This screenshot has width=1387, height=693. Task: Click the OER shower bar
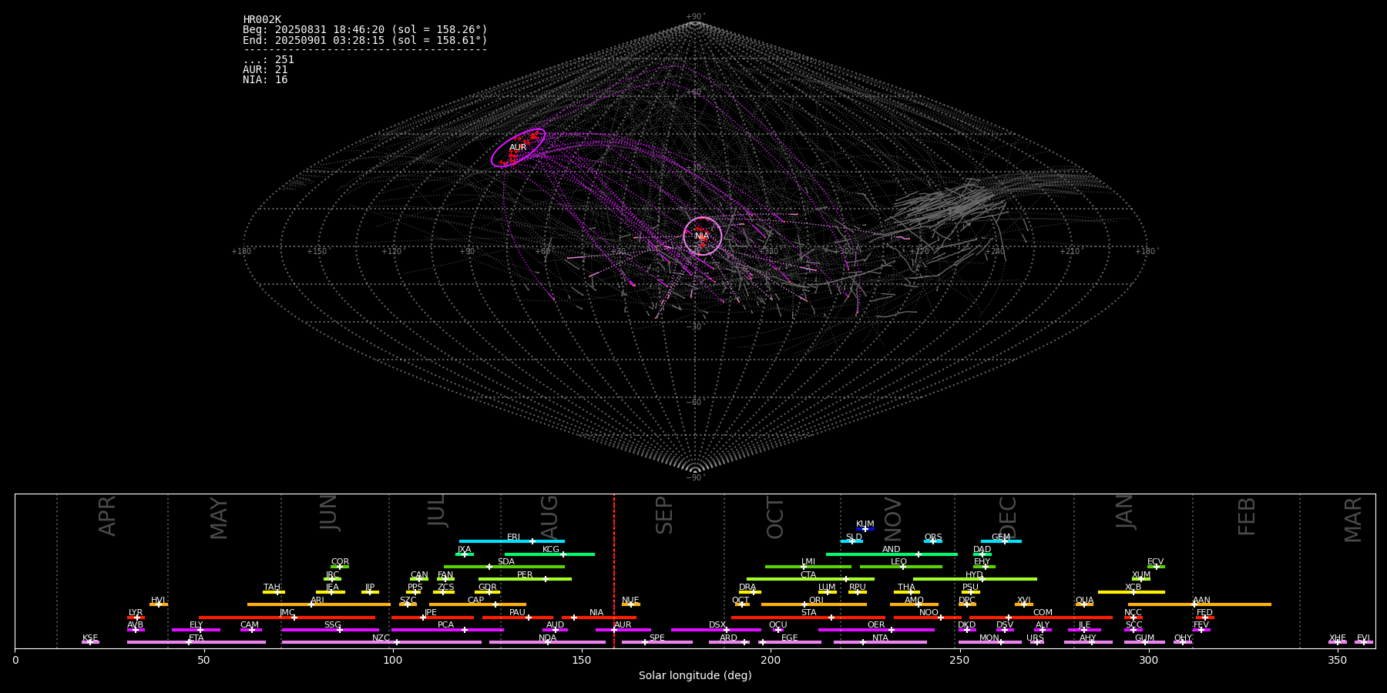tap(876, 630)
